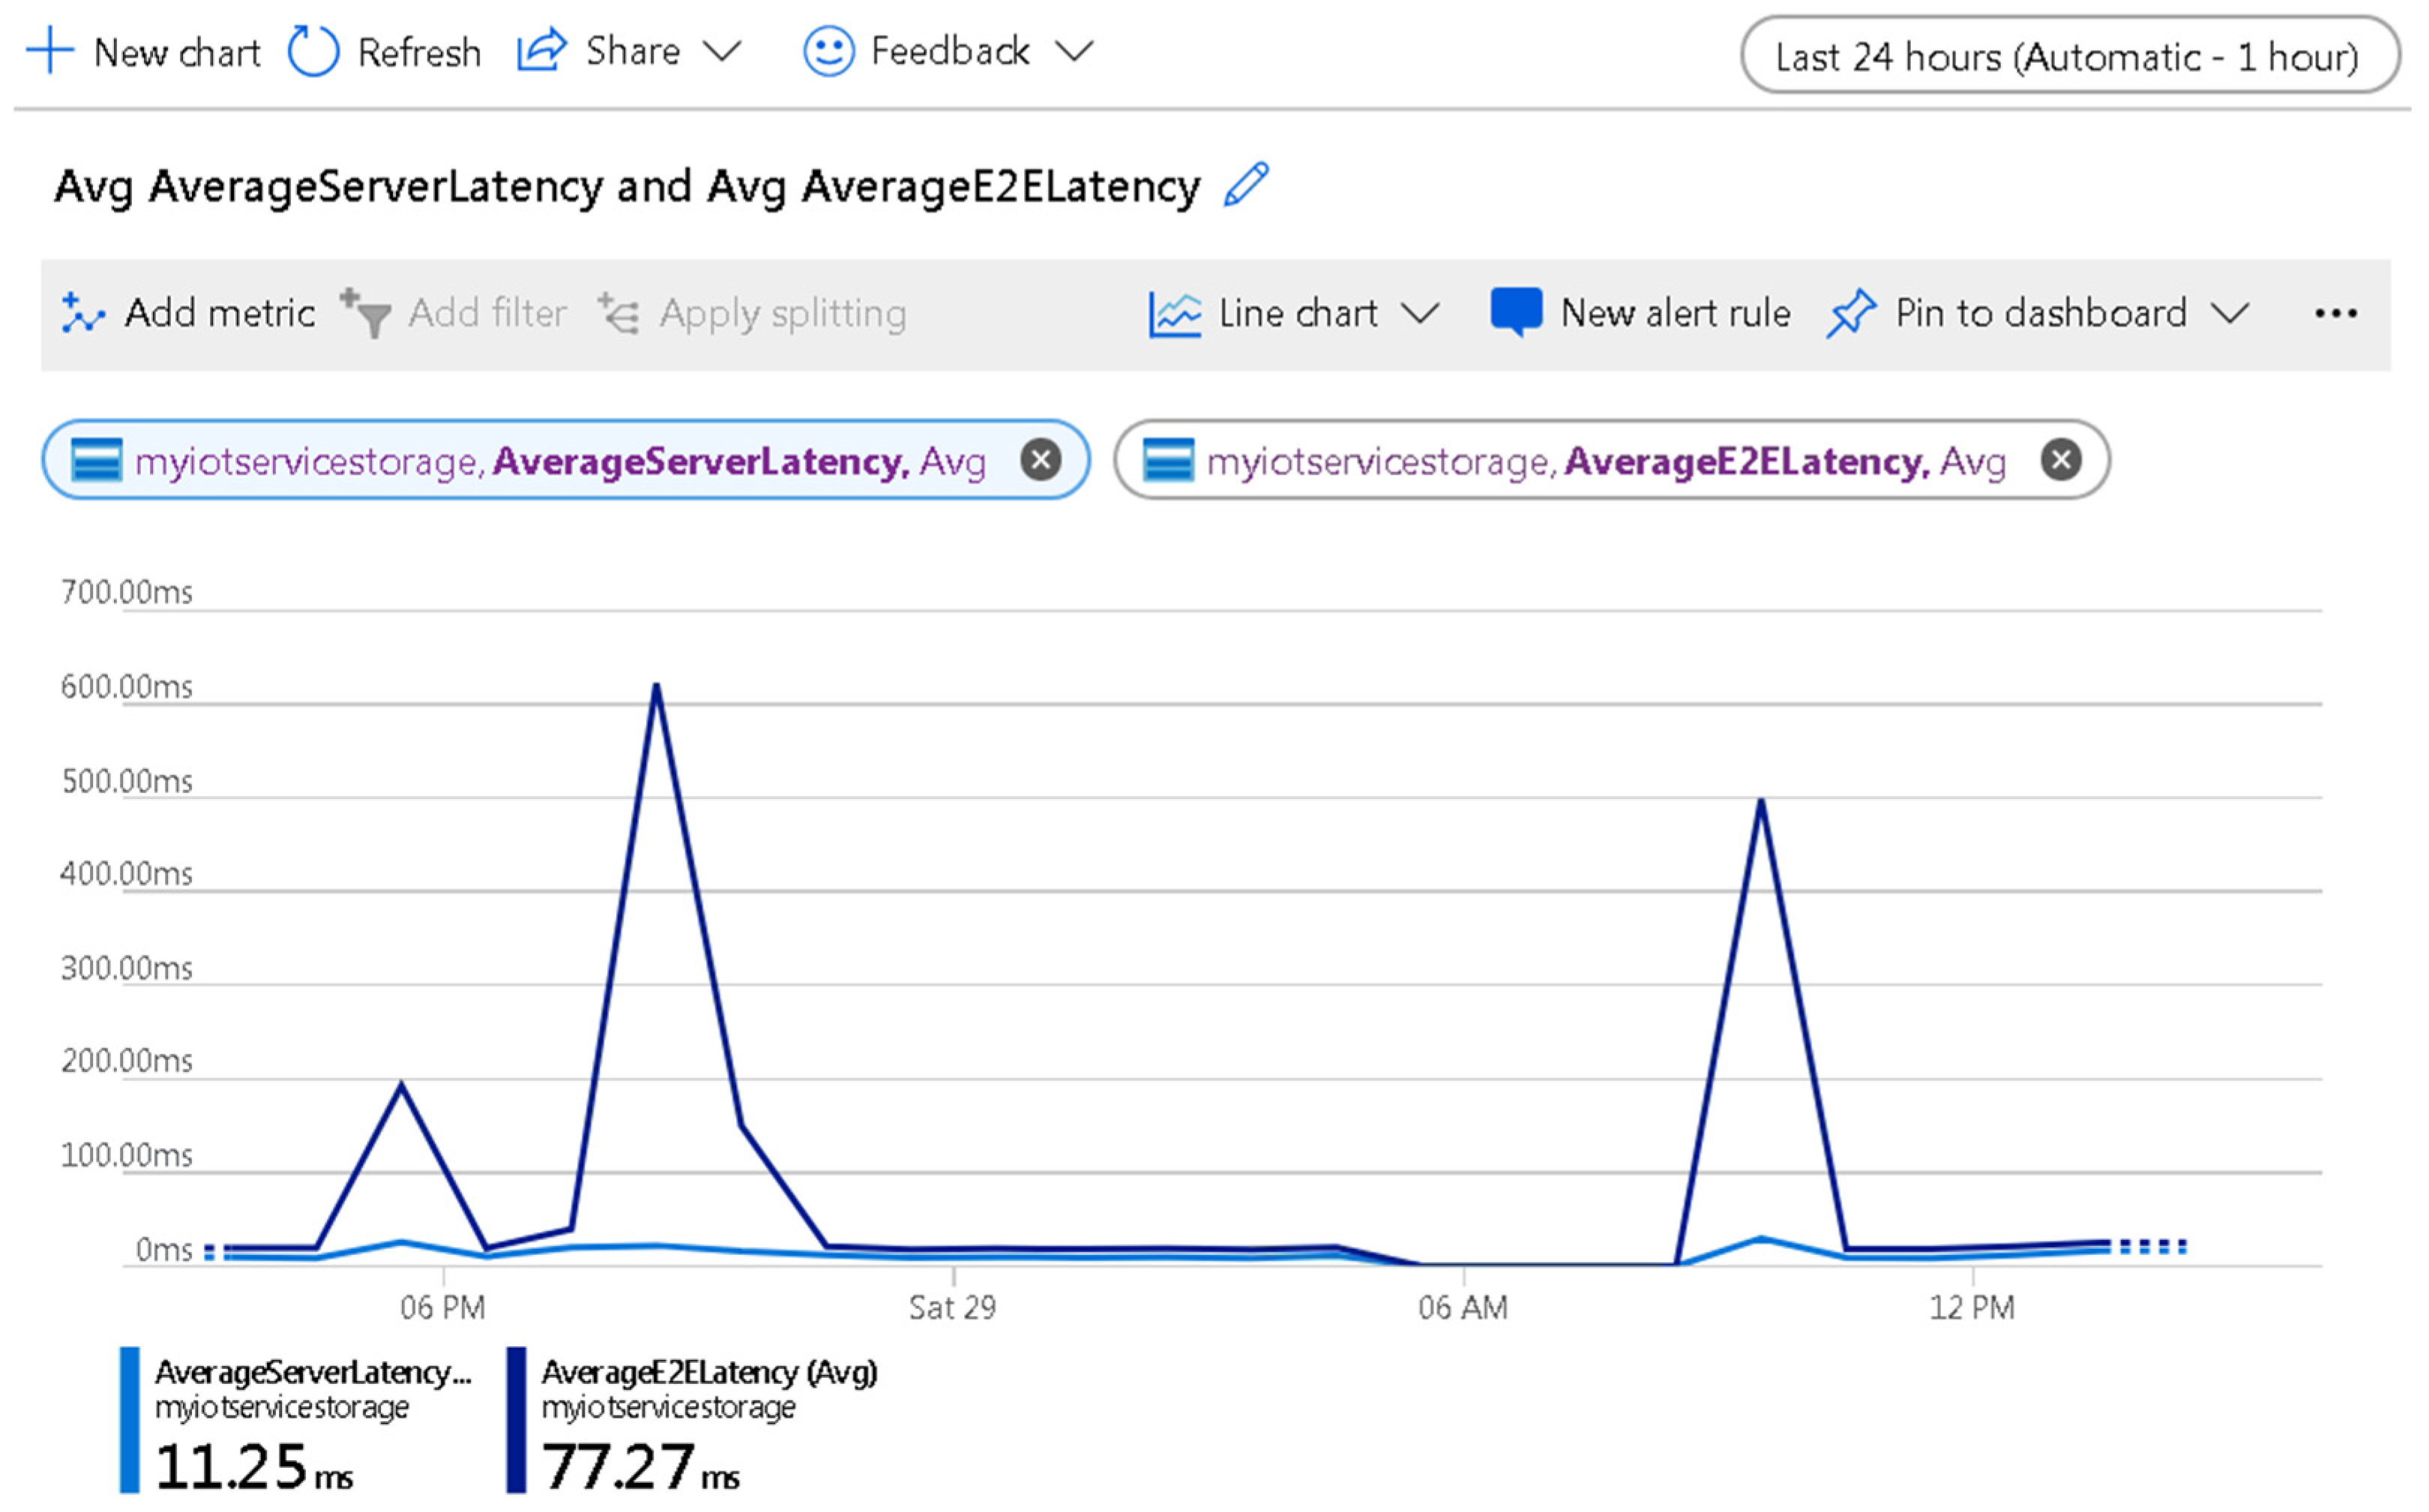This screenshot has height=1512, width=2429.
Task: Click the AverageServerLatency legend color bar
Action: coord(130,1420)
